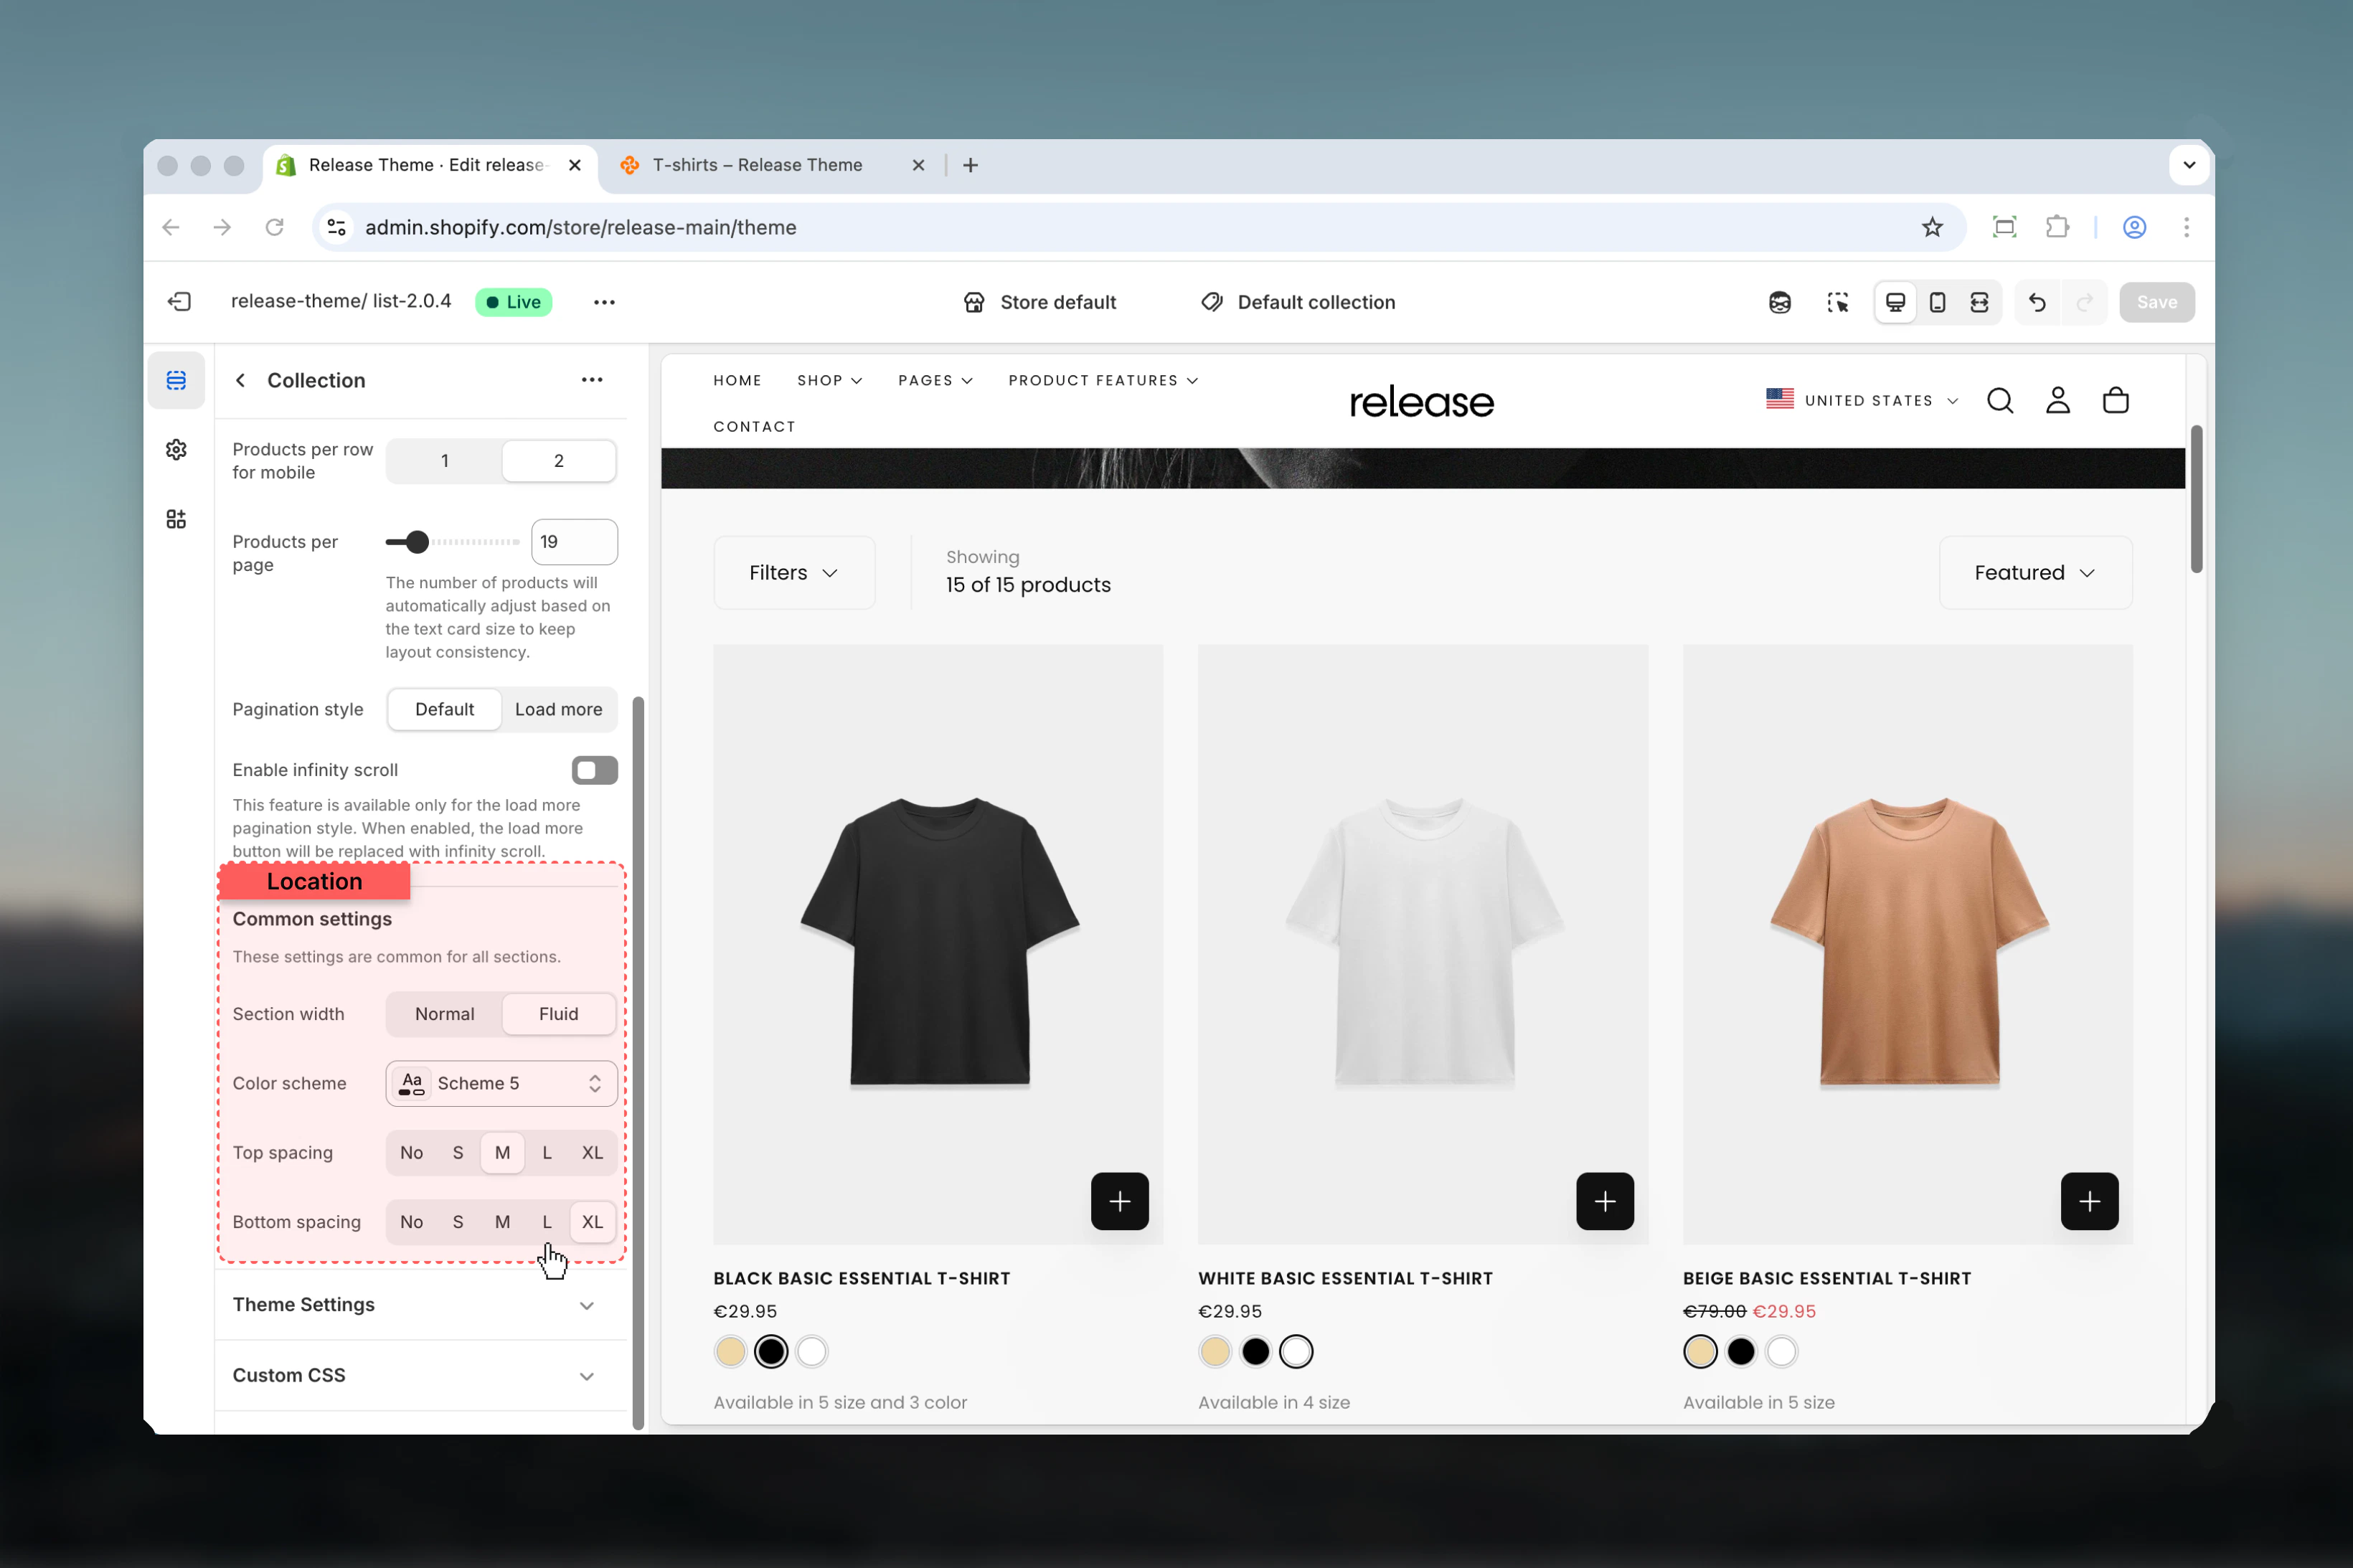The height and width of the screenshot is (1568, 2353).
Task: Select black swatch on Black Basic T-shirt
Action: coord(771,1352)
